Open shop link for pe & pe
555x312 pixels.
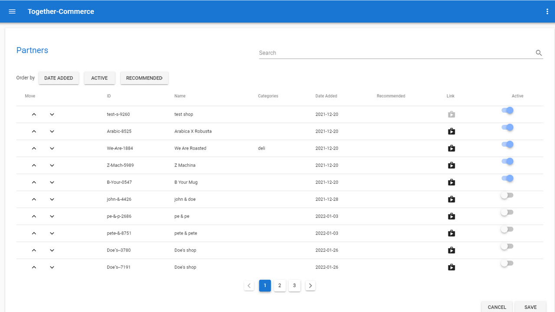pyautogui.click(x=451, y=216)
